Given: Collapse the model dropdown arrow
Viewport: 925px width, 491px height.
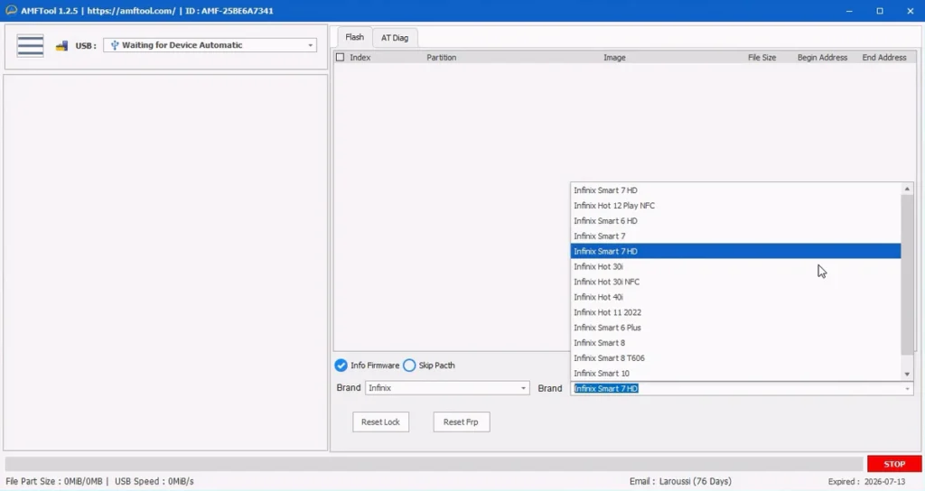Looking at the screenshot, I should pos(907,388).
